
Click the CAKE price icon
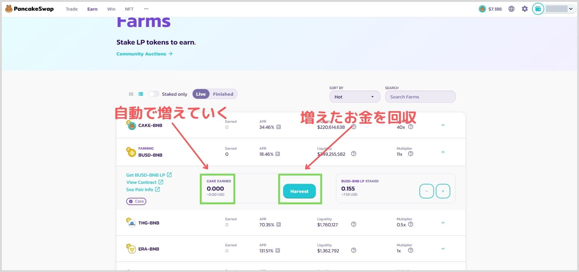point(482,9)
